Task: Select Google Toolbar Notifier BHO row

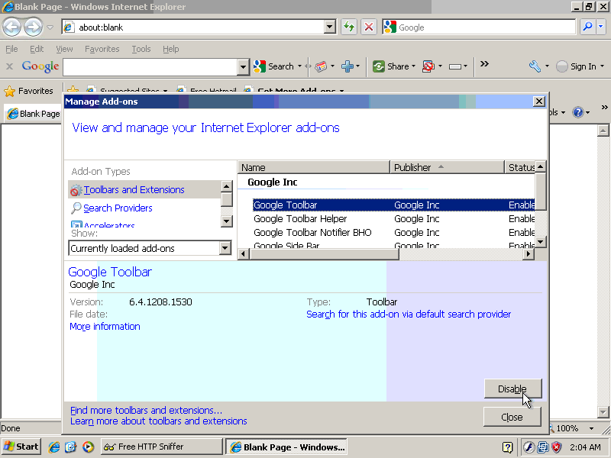Action: [393, 233]
